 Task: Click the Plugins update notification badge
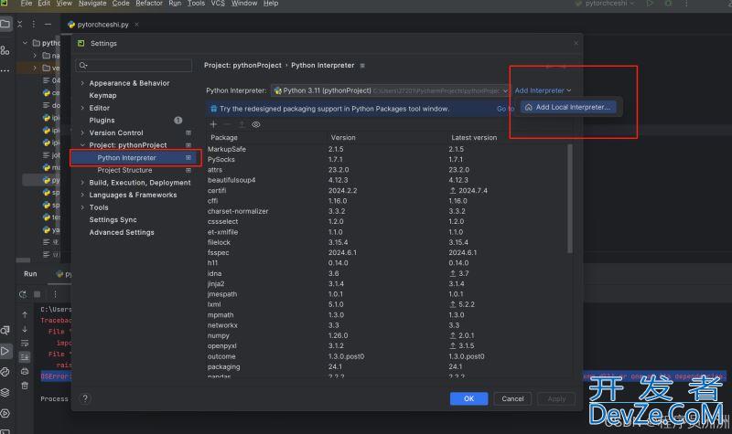[178, 121]
